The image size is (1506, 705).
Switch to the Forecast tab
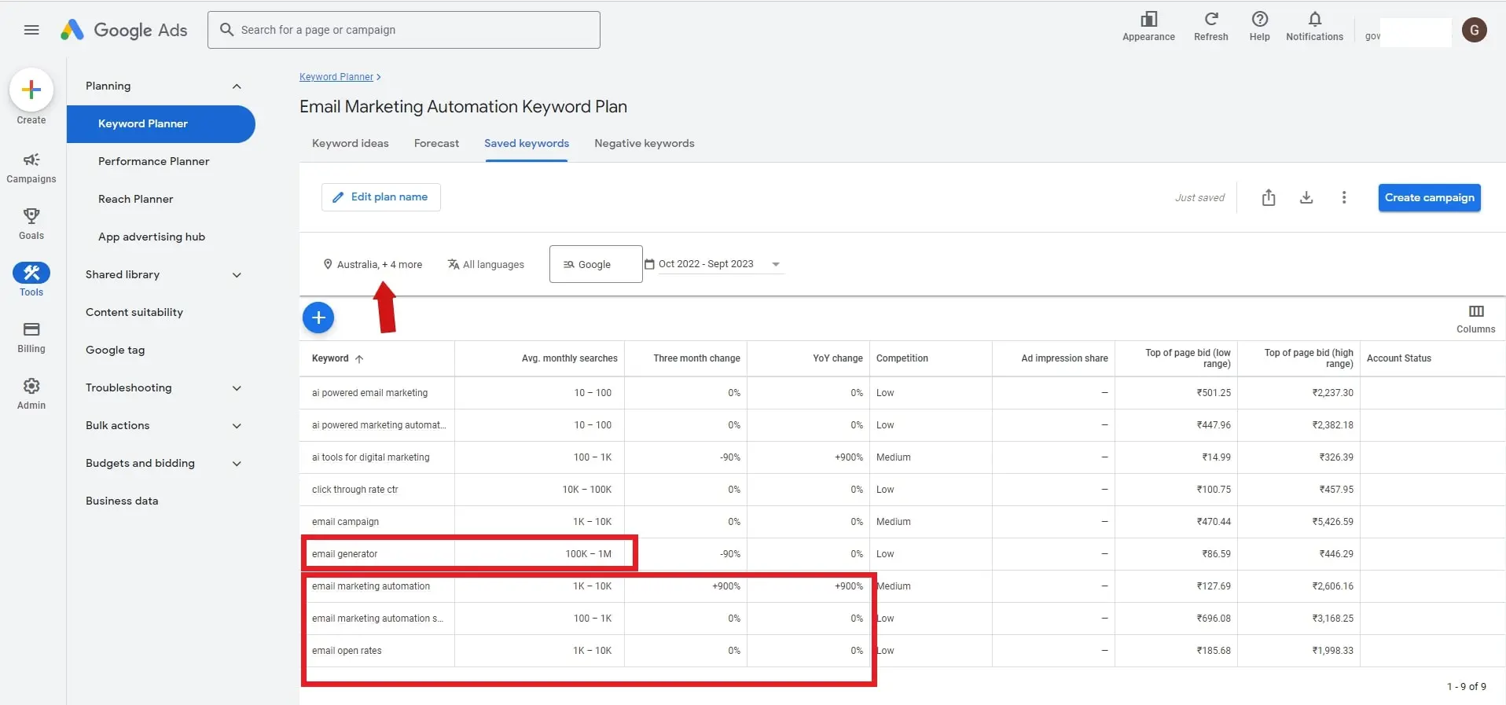436,143
